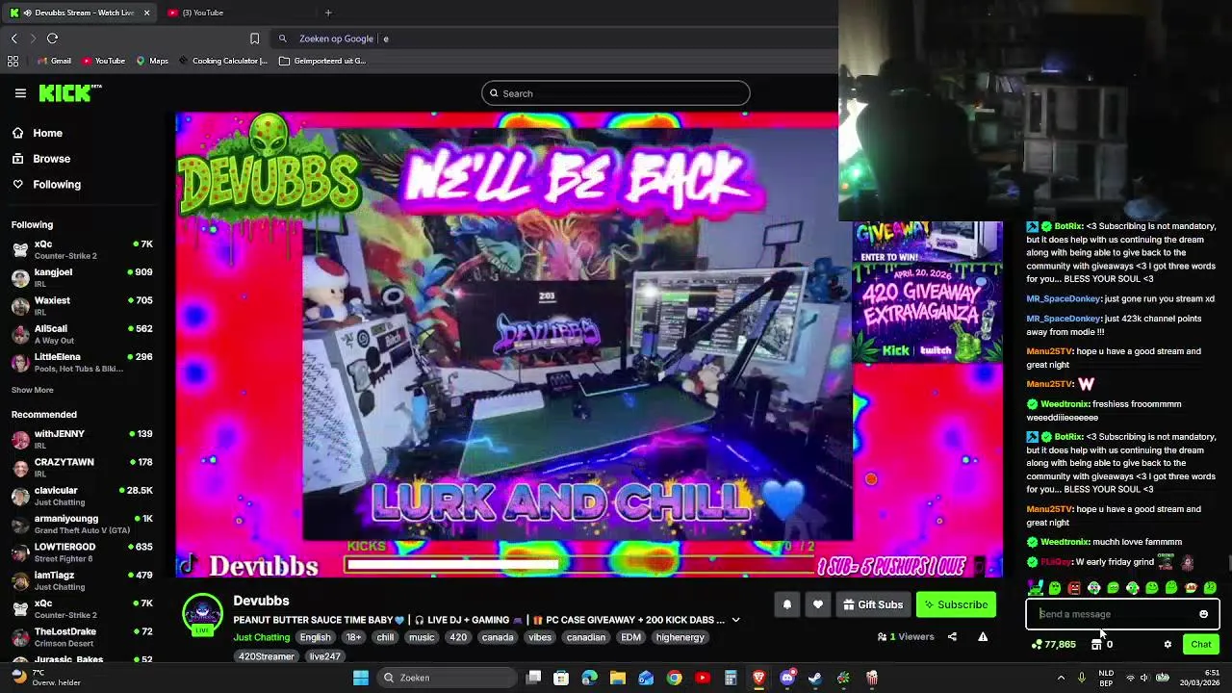Select the English tag
The width and height of the screenshot is (1232, 693).
coord(315,637)
